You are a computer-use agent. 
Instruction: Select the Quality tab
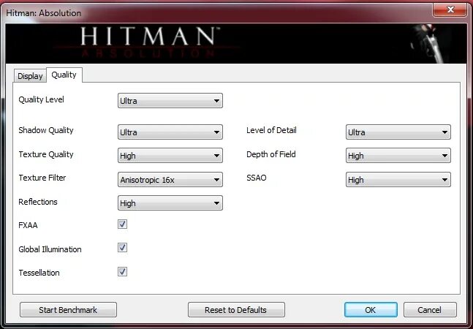pos(64,75)
